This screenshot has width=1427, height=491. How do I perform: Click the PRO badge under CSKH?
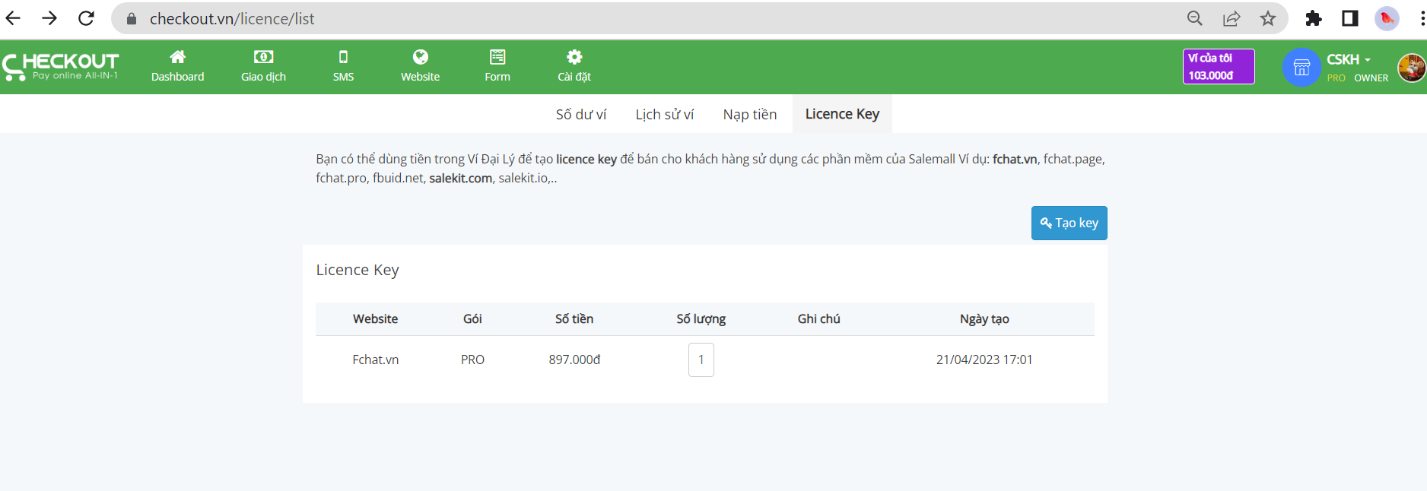[1336, 78]
